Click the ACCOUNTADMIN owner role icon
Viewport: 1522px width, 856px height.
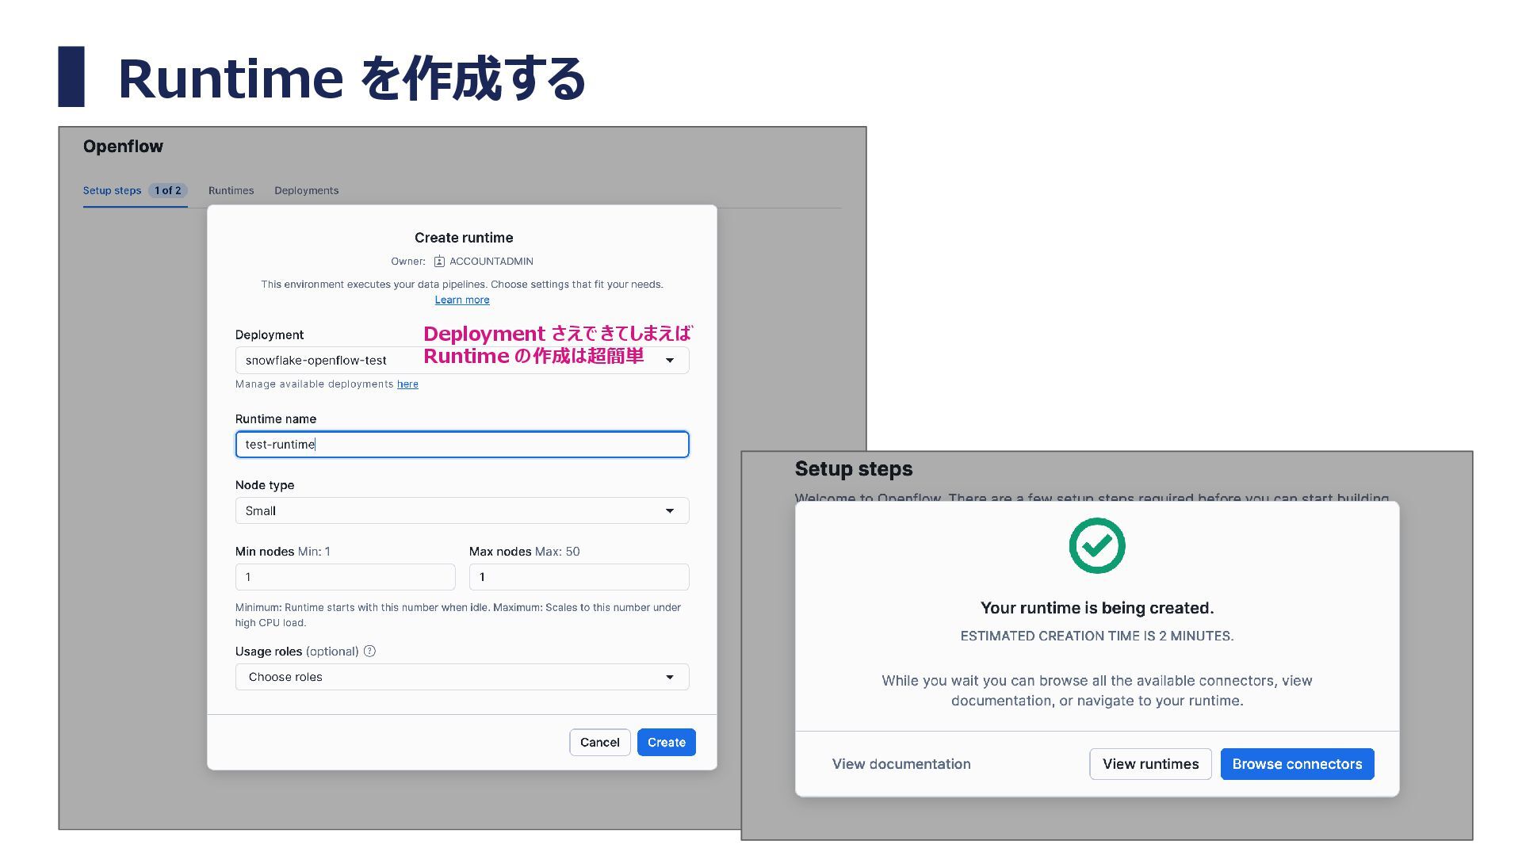(x=439, y=262)
